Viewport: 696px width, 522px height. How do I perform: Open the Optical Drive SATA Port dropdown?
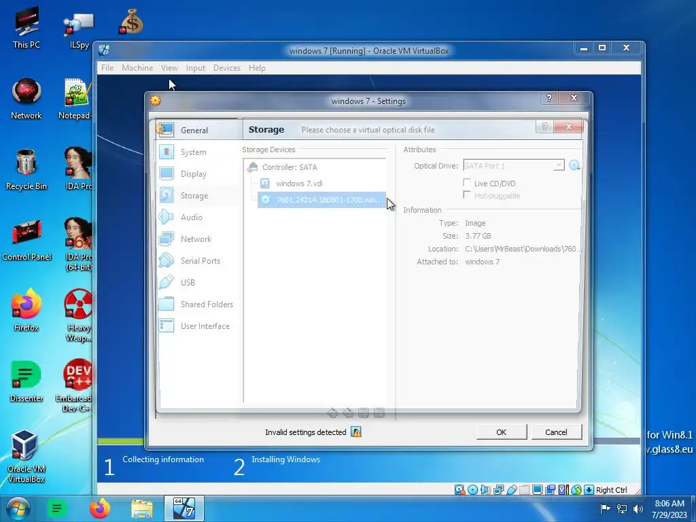[x=514, y=166]
